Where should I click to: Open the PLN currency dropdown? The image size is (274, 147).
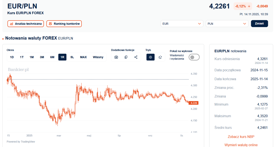coord(227,24)
